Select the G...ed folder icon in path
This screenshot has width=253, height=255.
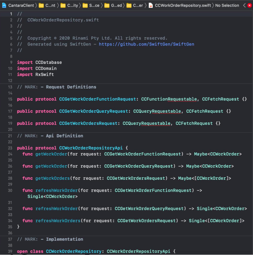[107, 5]
